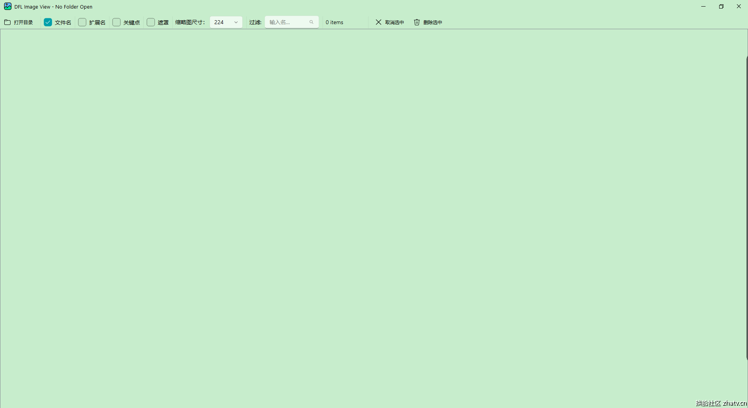748x408 pixels.
Task: Click the "0 items" count label
Action: (x=334, y=22)
